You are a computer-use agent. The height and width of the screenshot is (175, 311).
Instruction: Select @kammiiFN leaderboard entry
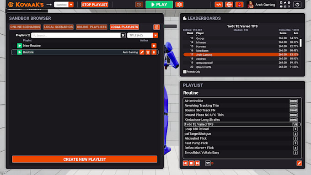pyautogui.click(x=241, y=67)
